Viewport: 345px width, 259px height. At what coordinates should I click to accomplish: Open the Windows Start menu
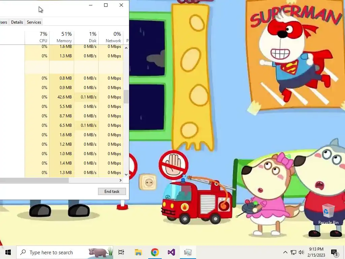pyautogui.click(x=8, y=252)
